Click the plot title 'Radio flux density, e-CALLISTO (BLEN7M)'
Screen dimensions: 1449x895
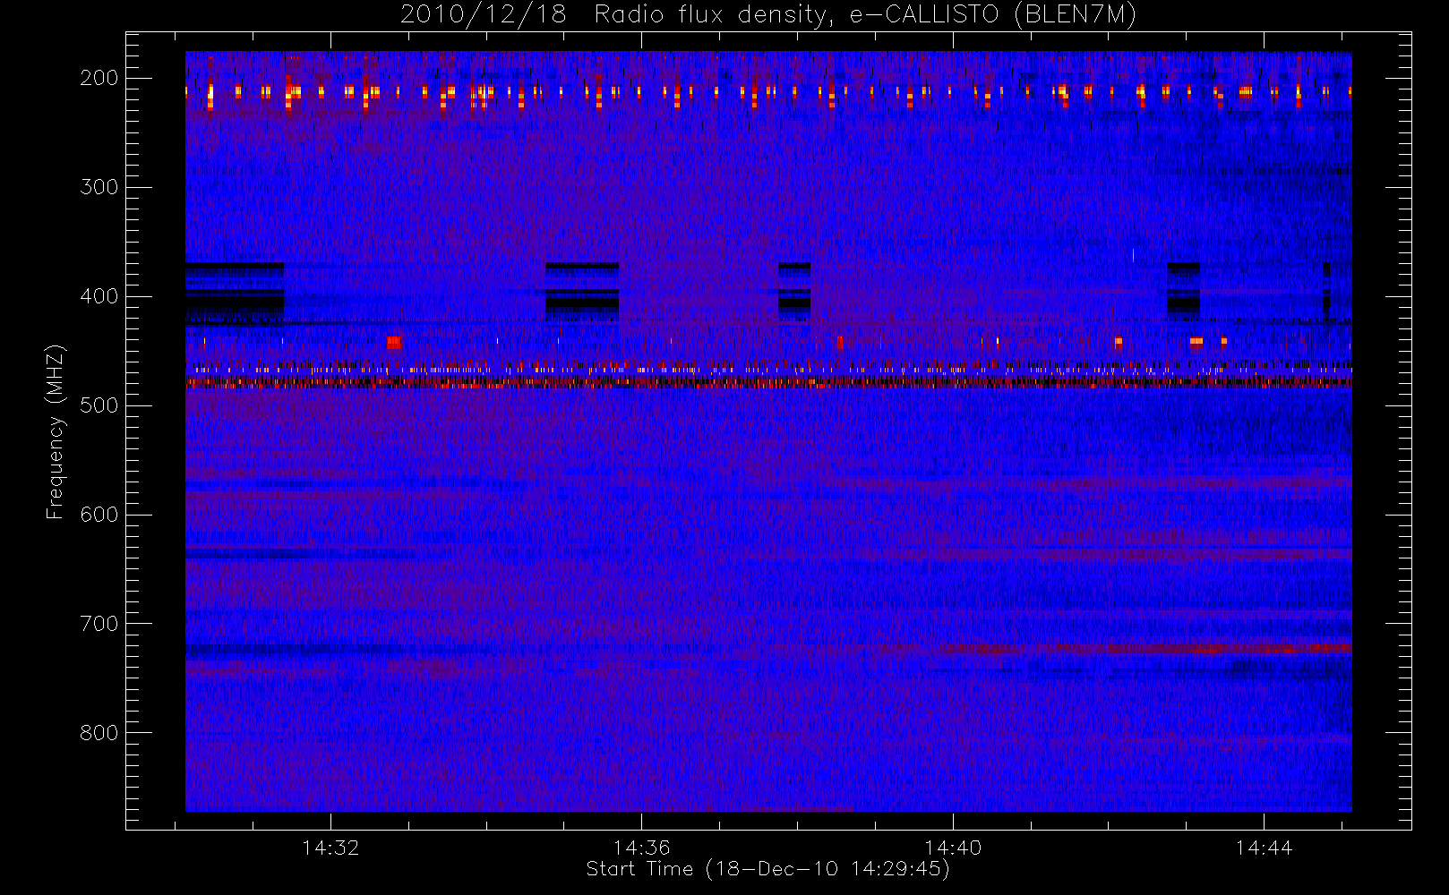tap(865, 15)
